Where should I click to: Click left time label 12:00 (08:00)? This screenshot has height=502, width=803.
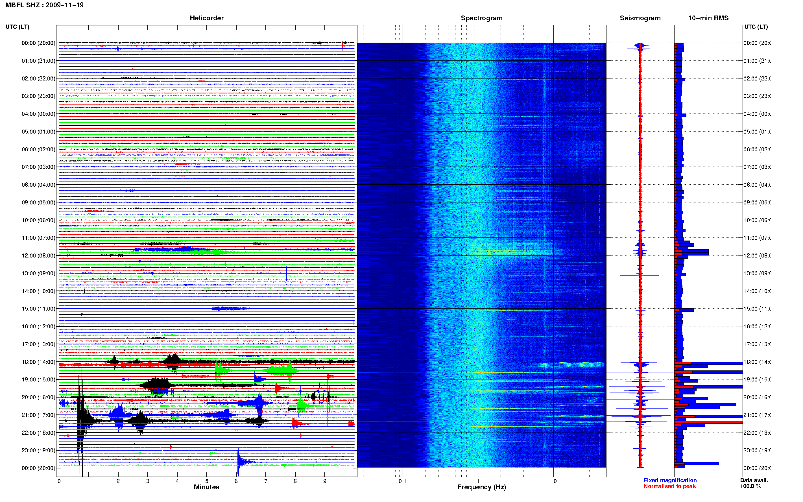point(38,256)
